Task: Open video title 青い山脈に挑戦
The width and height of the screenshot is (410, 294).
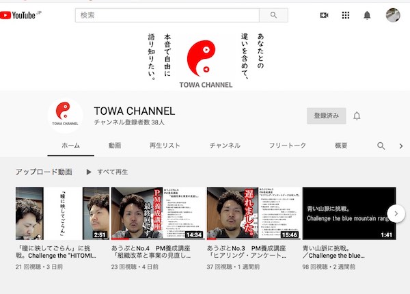Action: 333,252
